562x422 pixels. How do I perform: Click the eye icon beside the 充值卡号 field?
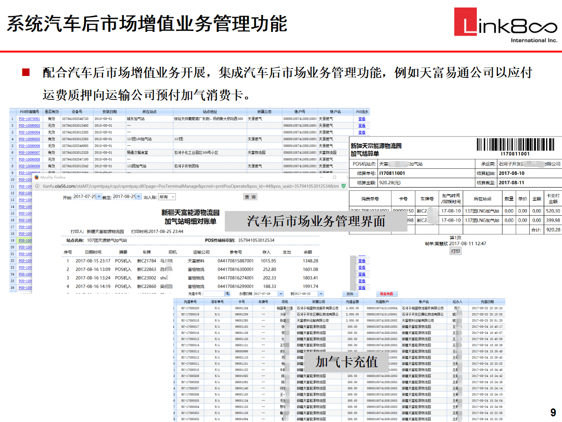click(x=227, y=294)
